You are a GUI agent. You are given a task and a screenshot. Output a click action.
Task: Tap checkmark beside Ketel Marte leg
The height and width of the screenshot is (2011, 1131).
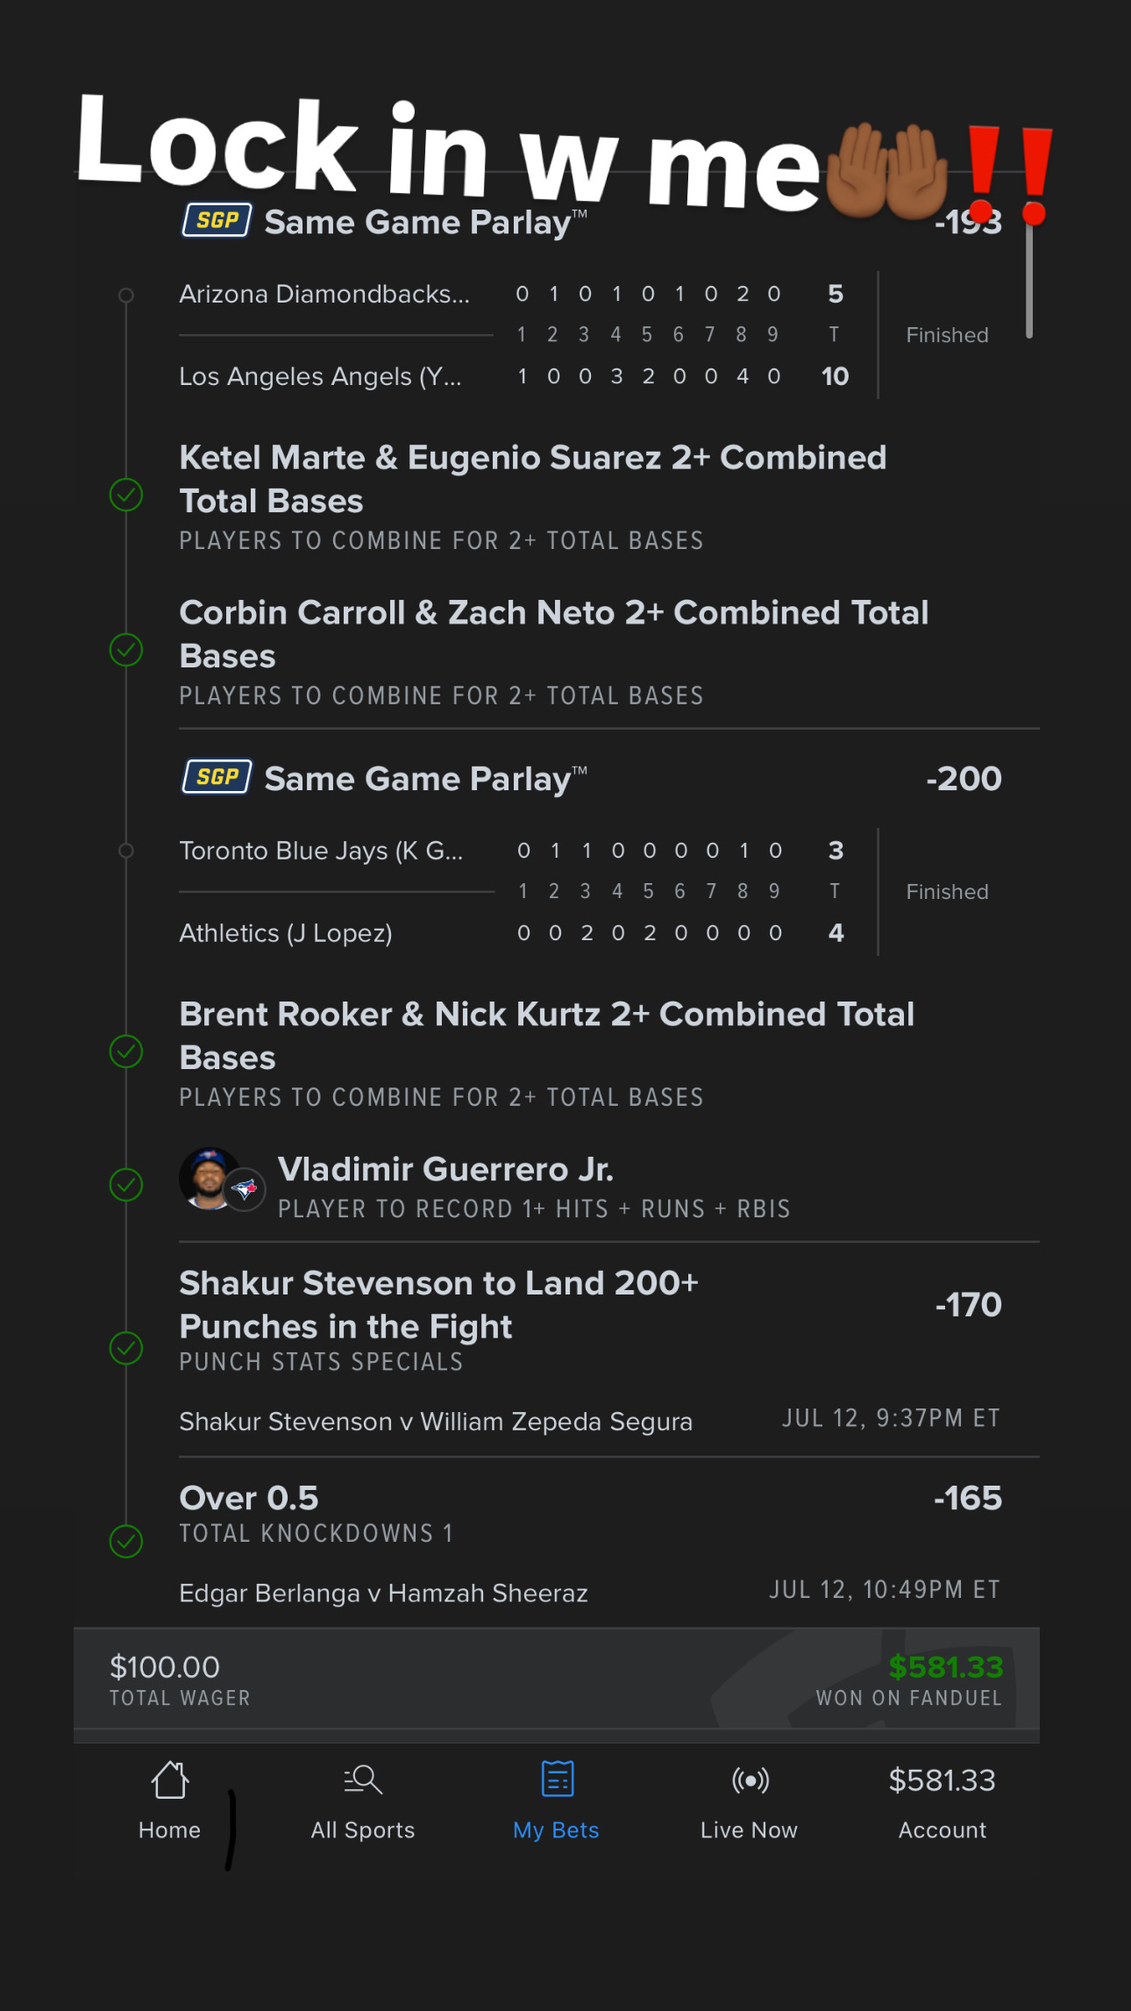point(126,496)
